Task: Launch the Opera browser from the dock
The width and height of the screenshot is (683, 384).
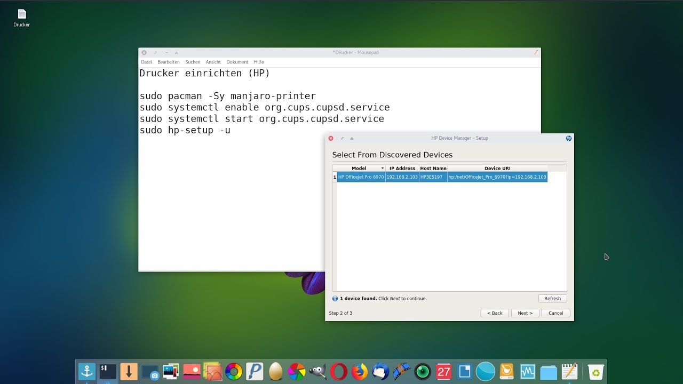Action: 338,371
